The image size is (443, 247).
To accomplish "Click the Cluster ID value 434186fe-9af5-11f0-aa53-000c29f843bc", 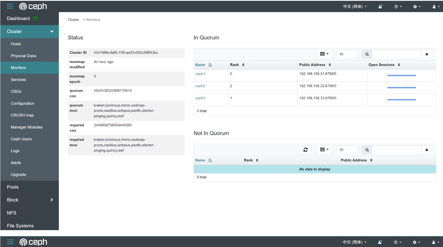I will [126, 53].
